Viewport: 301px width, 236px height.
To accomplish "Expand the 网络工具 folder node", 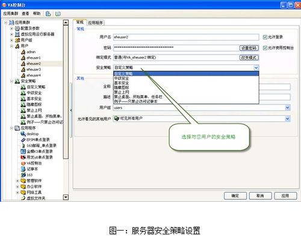I will pos(17,192).
